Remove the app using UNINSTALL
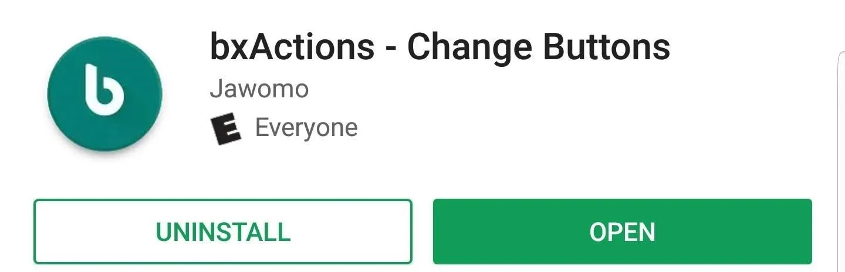845x272 pixels. click(223, 232)
